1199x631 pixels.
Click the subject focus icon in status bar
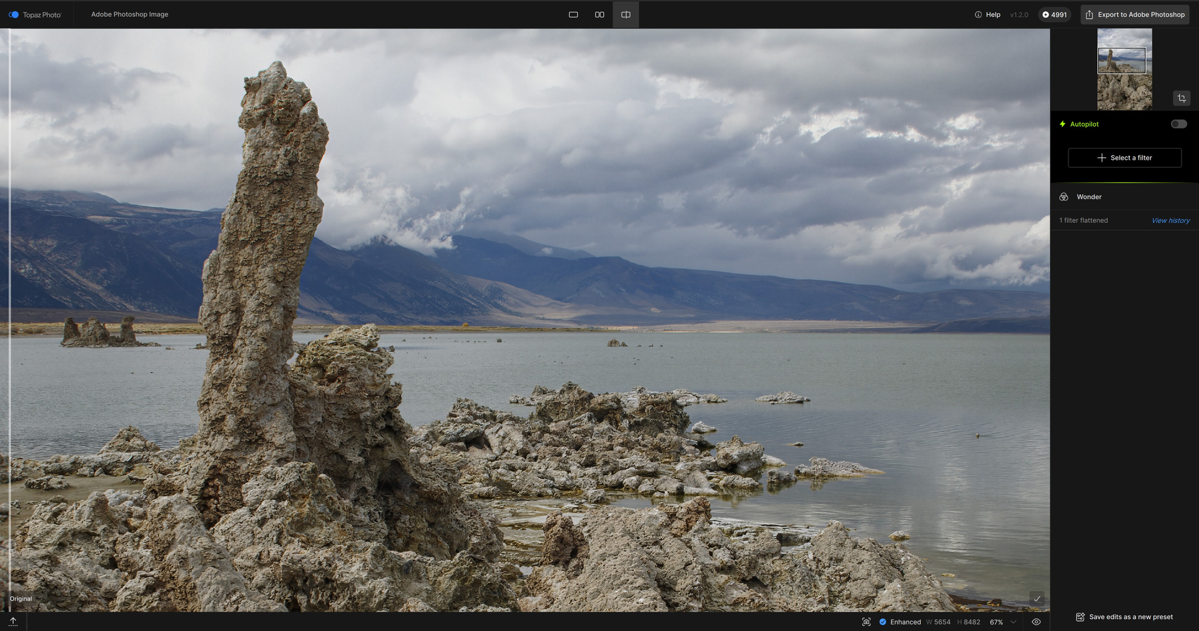pos(866,622)
